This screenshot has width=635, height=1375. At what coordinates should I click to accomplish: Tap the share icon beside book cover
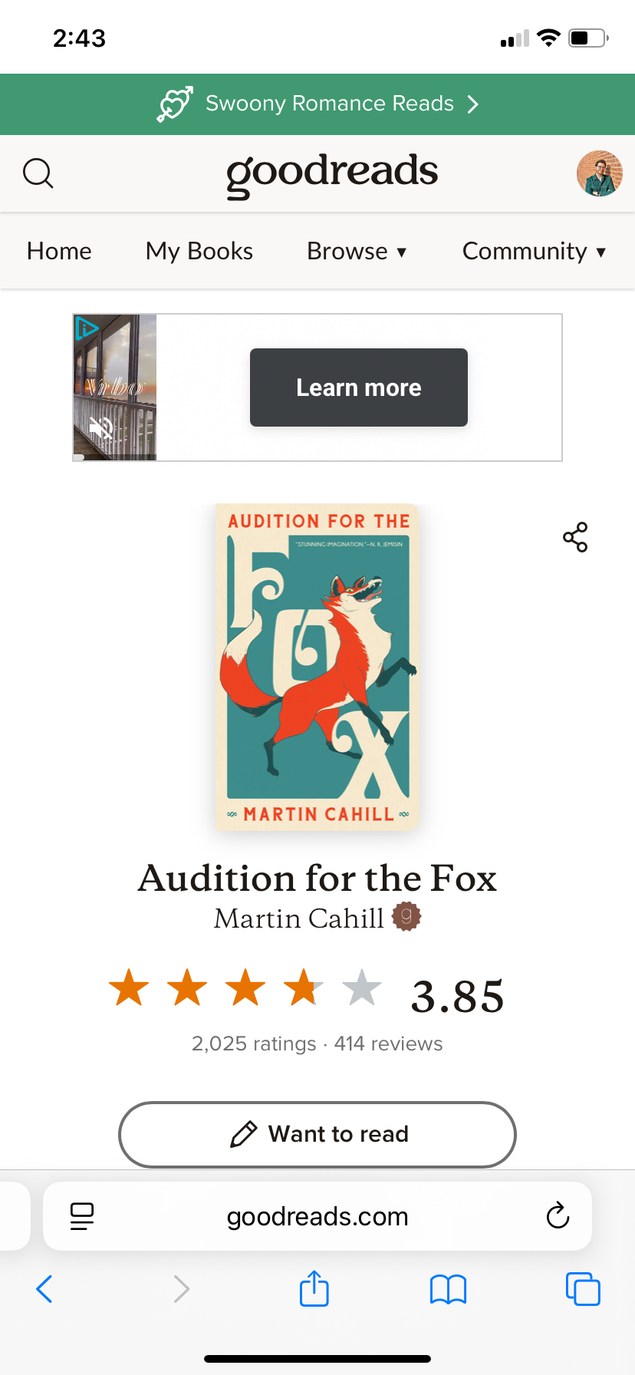(575, 537)
